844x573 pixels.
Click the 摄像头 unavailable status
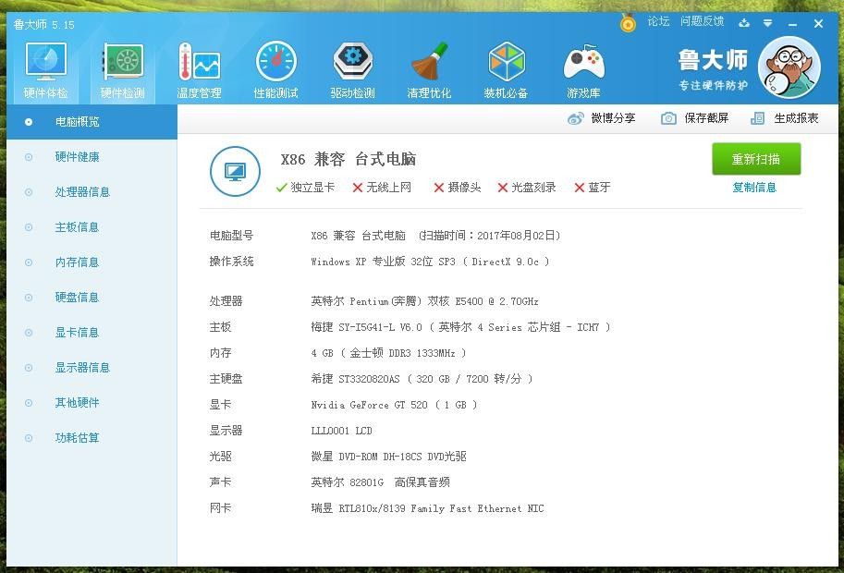(457, 188)
